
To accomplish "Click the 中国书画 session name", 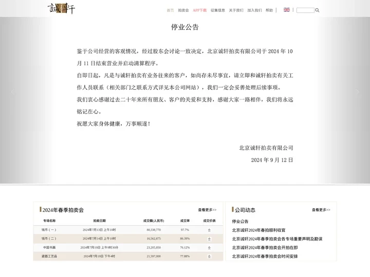I will [x=49, y=247].
